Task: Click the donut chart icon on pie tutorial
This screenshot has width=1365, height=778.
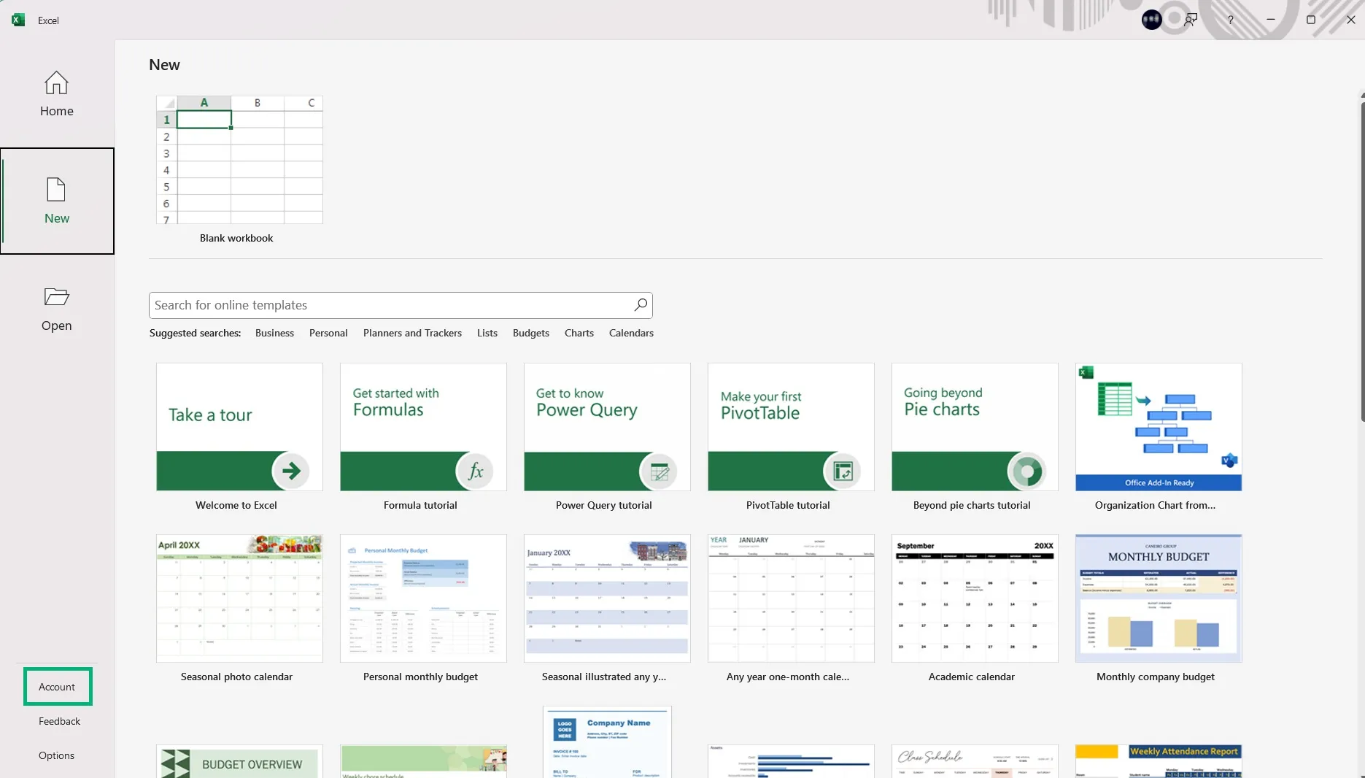Action: click(1026, 471)
